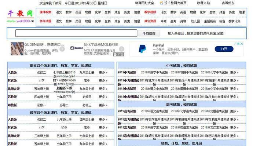Screen dimensions: 253x146
Task: Open the 幼儿园 nav item
Action: (x=195, y=21)
